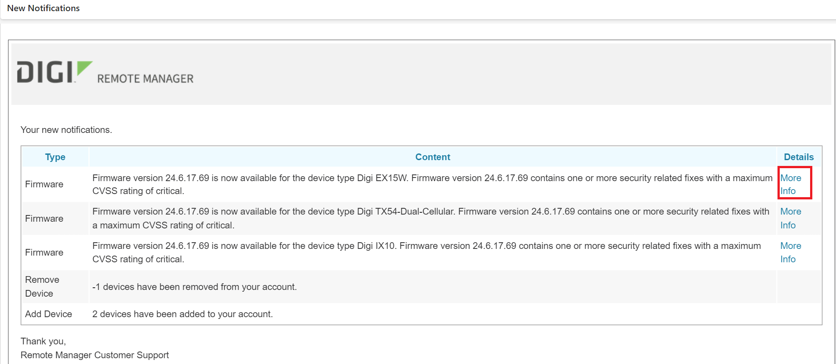Open More Info link for TX54-Dual-Cellular firmware
This screenshot has height=364, width=836.
point(790,218)
